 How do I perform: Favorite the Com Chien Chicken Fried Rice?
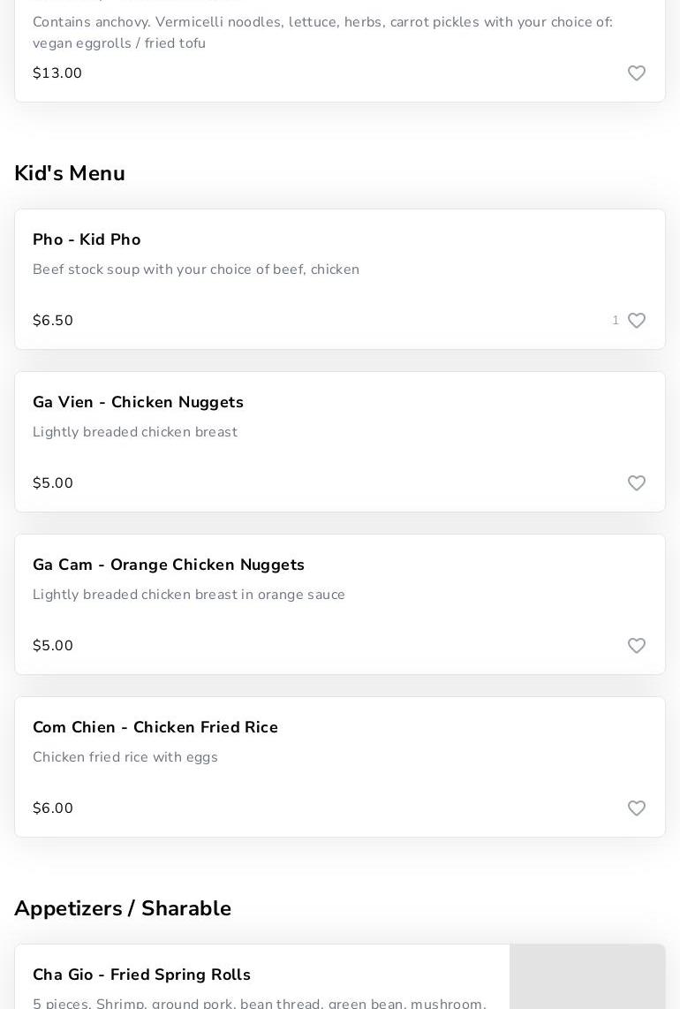636,808
